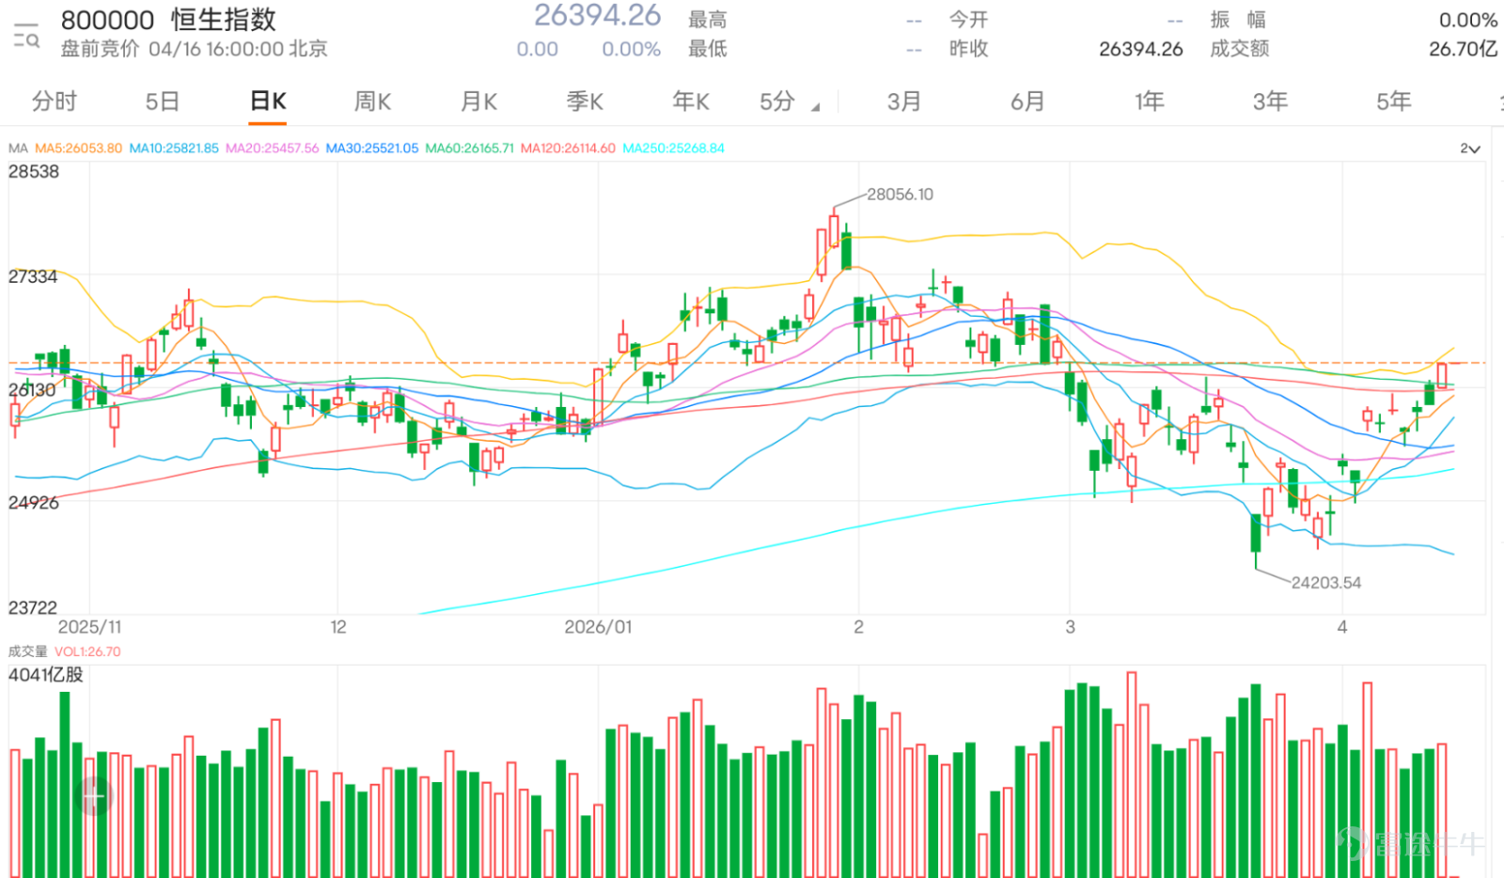Click the 昨收 26394.26 value
The image size is (1504, 878).
[1141, 49]
